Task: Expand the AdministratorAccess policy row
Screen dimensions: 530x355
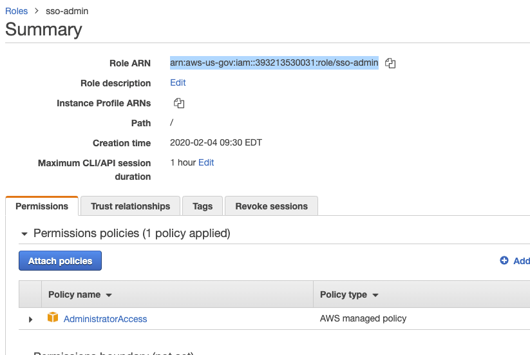Action: point(30,319)
